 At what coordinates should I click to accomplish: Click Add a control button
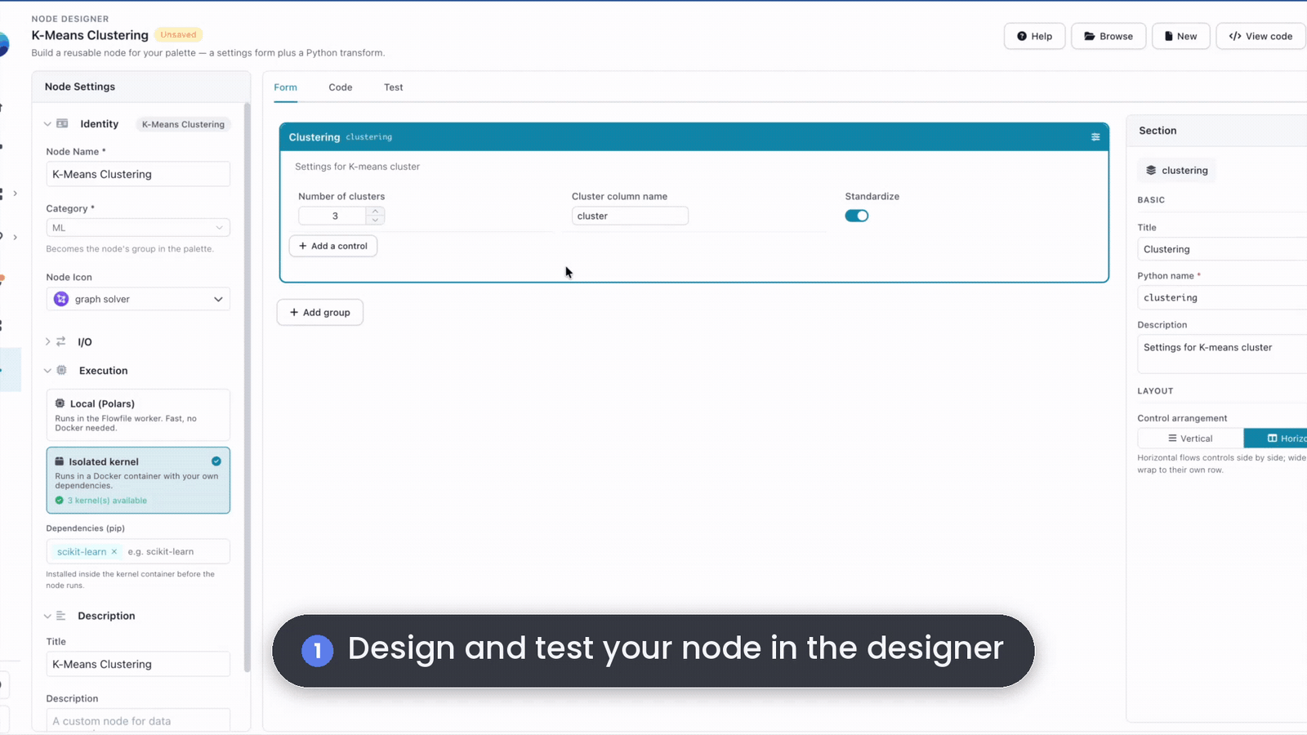pos(333,246)
